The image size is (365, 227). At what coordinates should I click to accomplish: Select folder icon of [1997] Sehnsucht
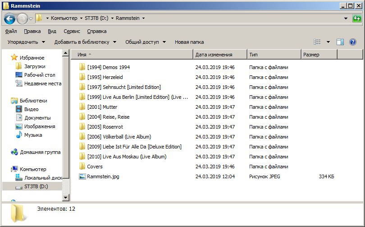pyautogui.click(x=82, y=87)
